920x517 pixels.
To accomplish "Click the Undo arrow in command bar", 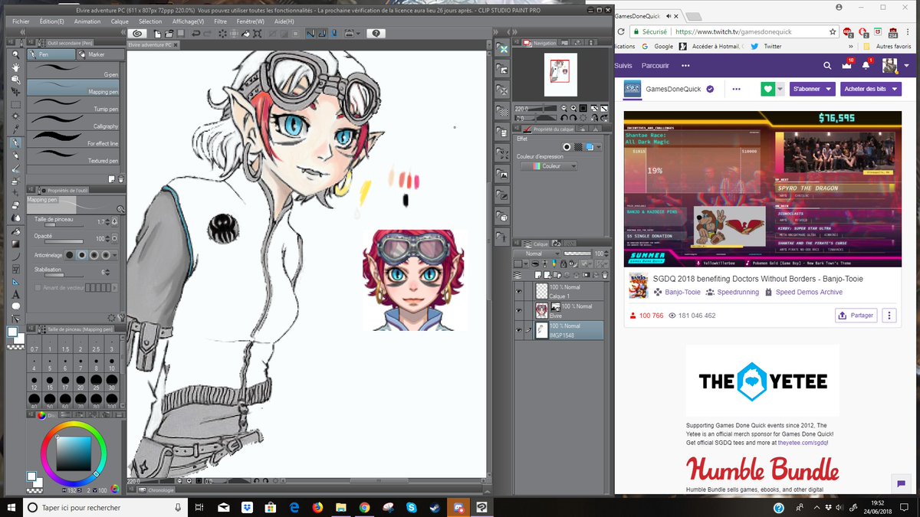I will point(196,33).
